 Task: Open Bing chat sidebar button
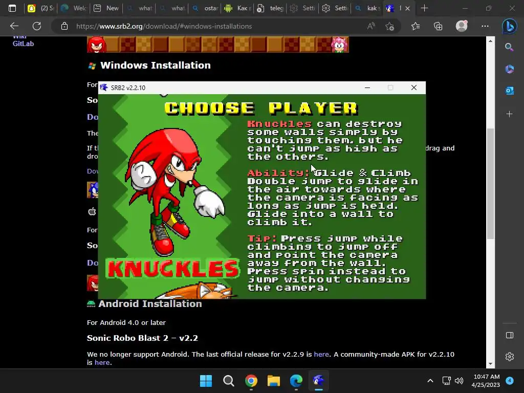coord(509,26)
